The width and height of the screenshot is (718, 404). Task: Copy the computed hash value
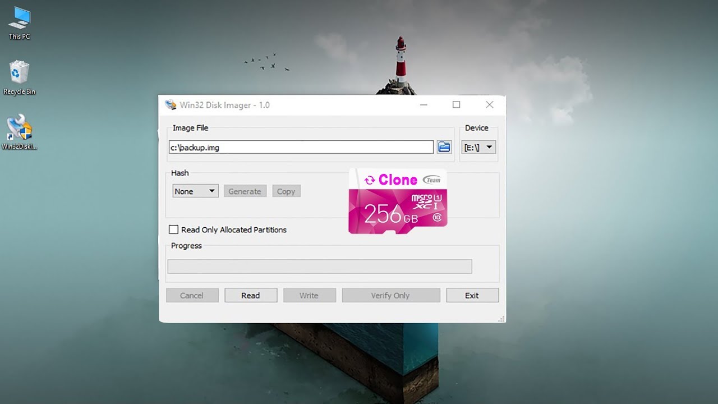tap(286, 191)
